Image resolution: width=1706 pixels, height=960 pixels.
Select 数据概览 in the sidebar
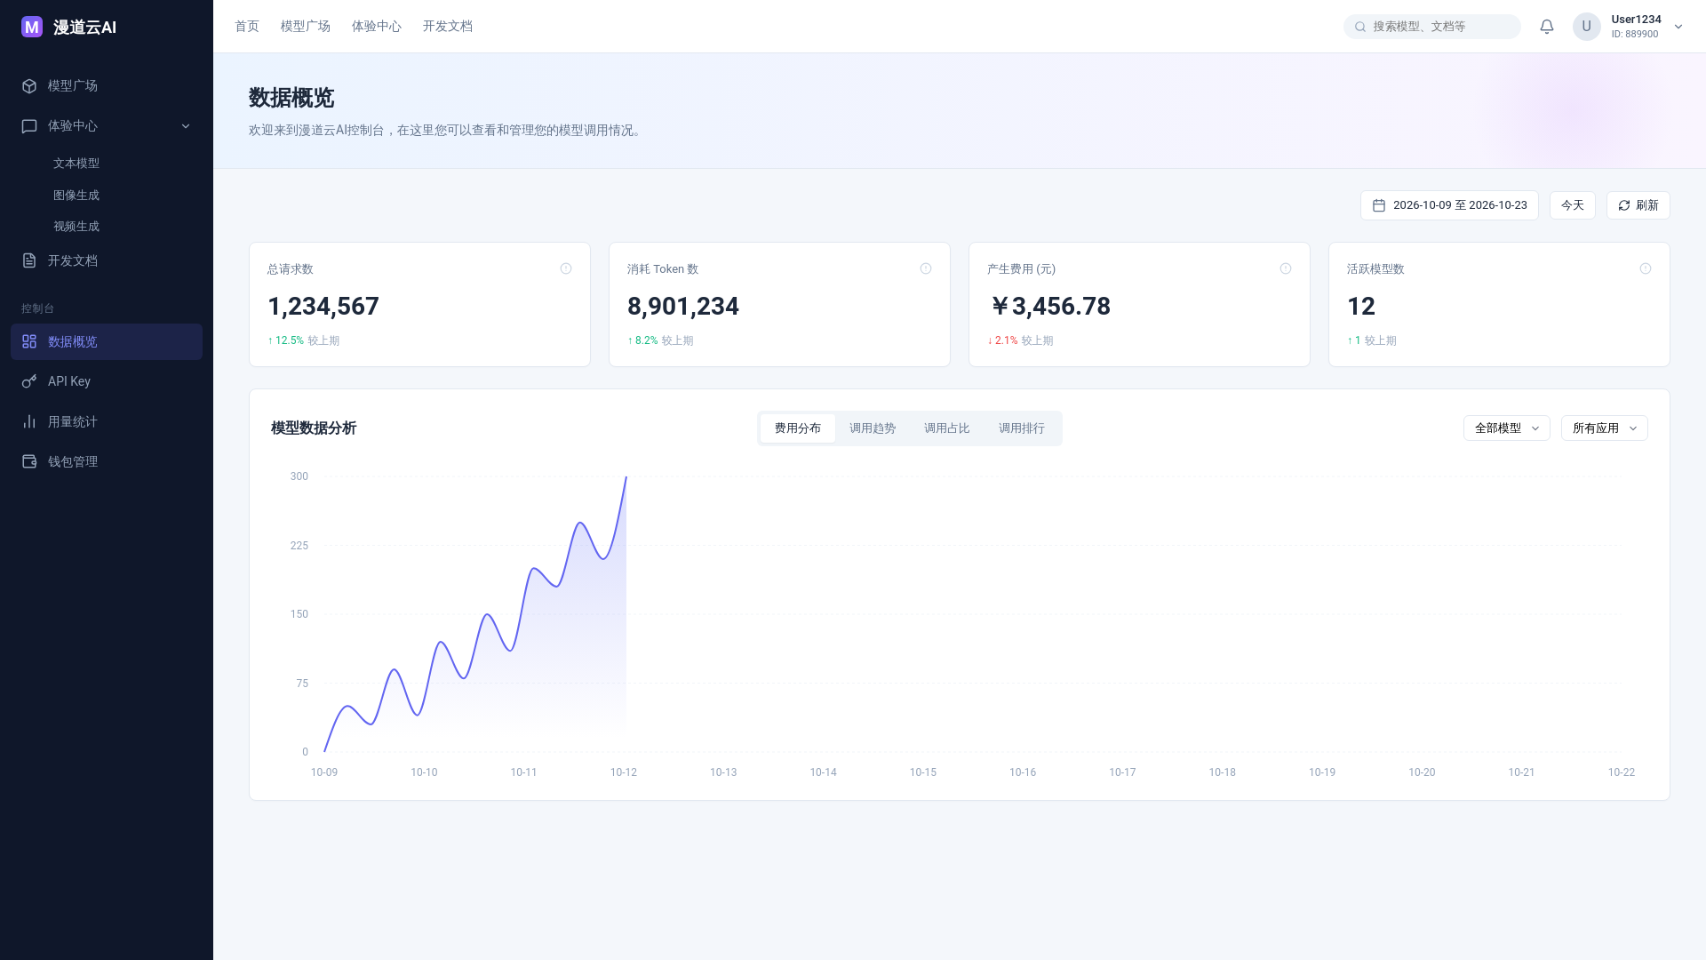click(107, 341)
